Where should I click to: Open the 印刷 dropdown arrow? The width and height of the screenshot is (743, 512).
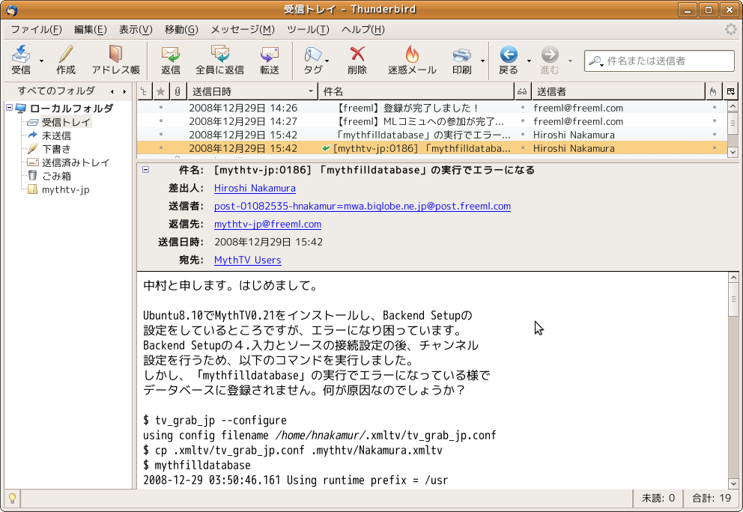coord(482,61)
